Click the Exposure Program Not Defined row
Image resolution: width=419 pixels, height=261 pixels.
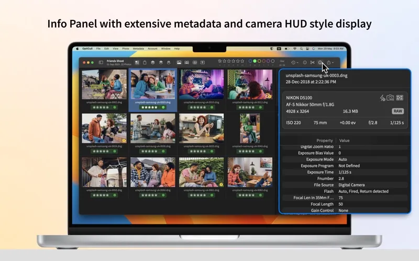coord(345,165)
